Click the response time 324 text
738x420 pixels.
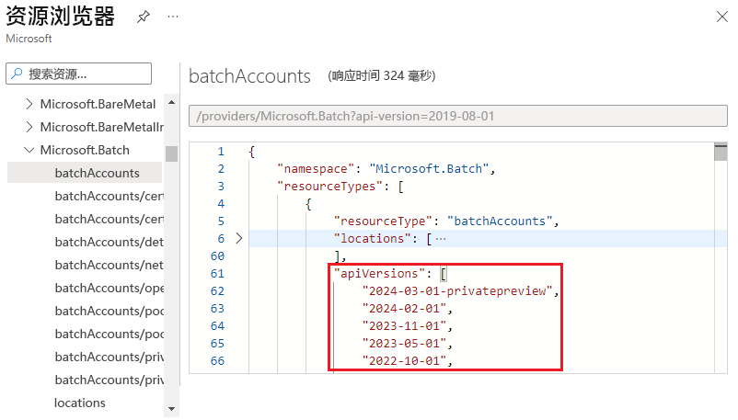382,75
